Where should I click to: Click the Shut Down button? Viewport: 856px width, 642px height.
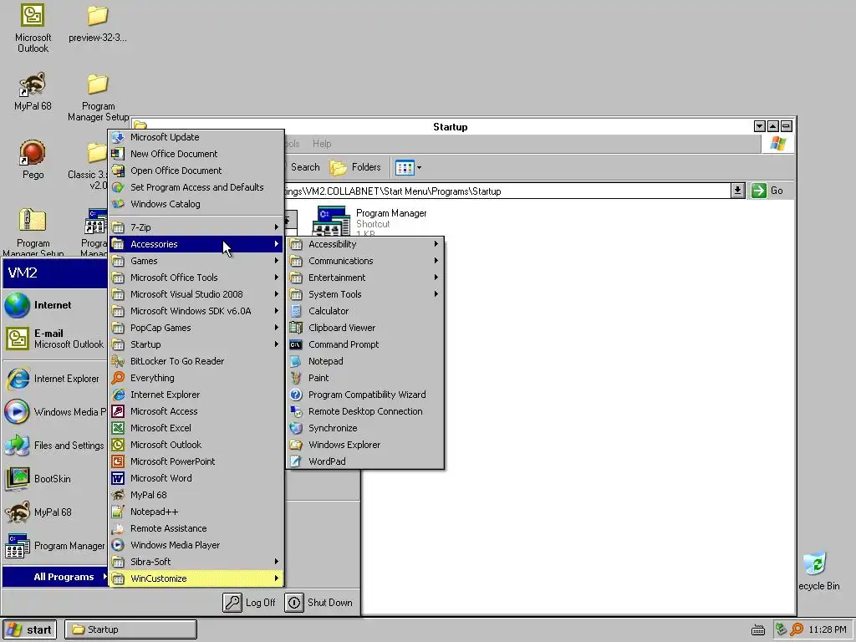point(318,602)
